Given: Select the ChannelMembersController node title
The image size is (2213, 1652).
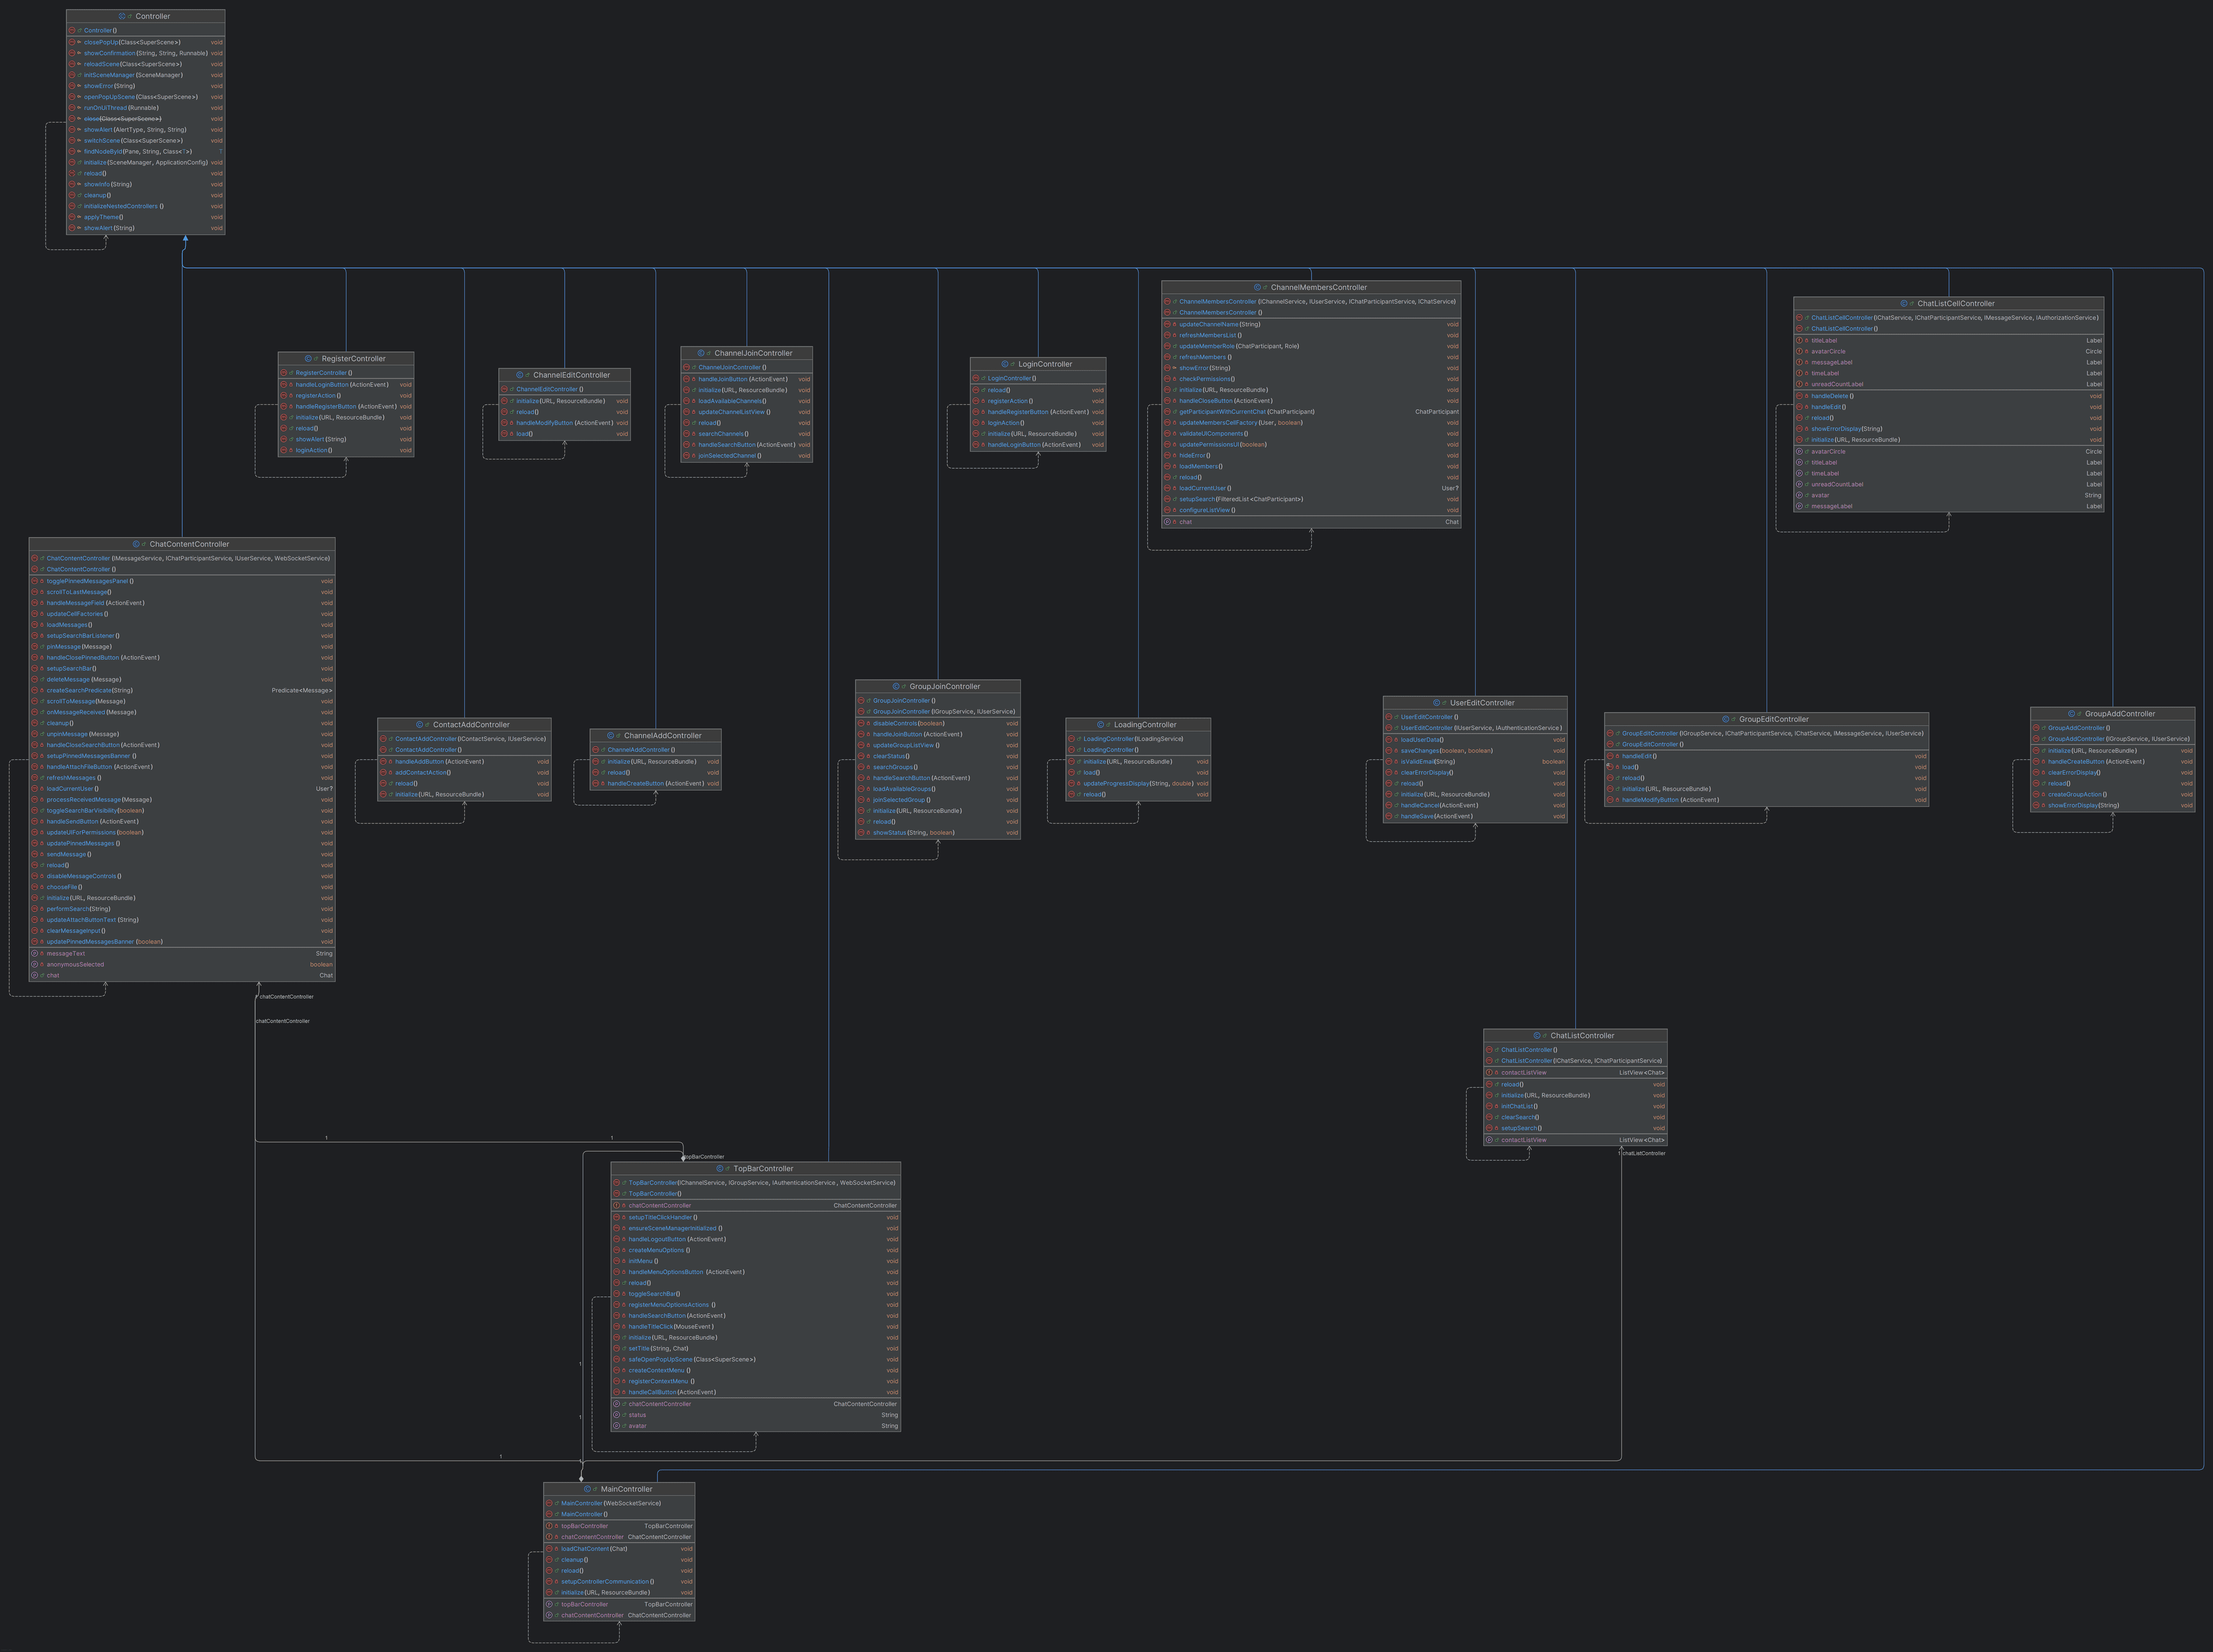Looking at the screenshot, I should (x=1318, y=287).
